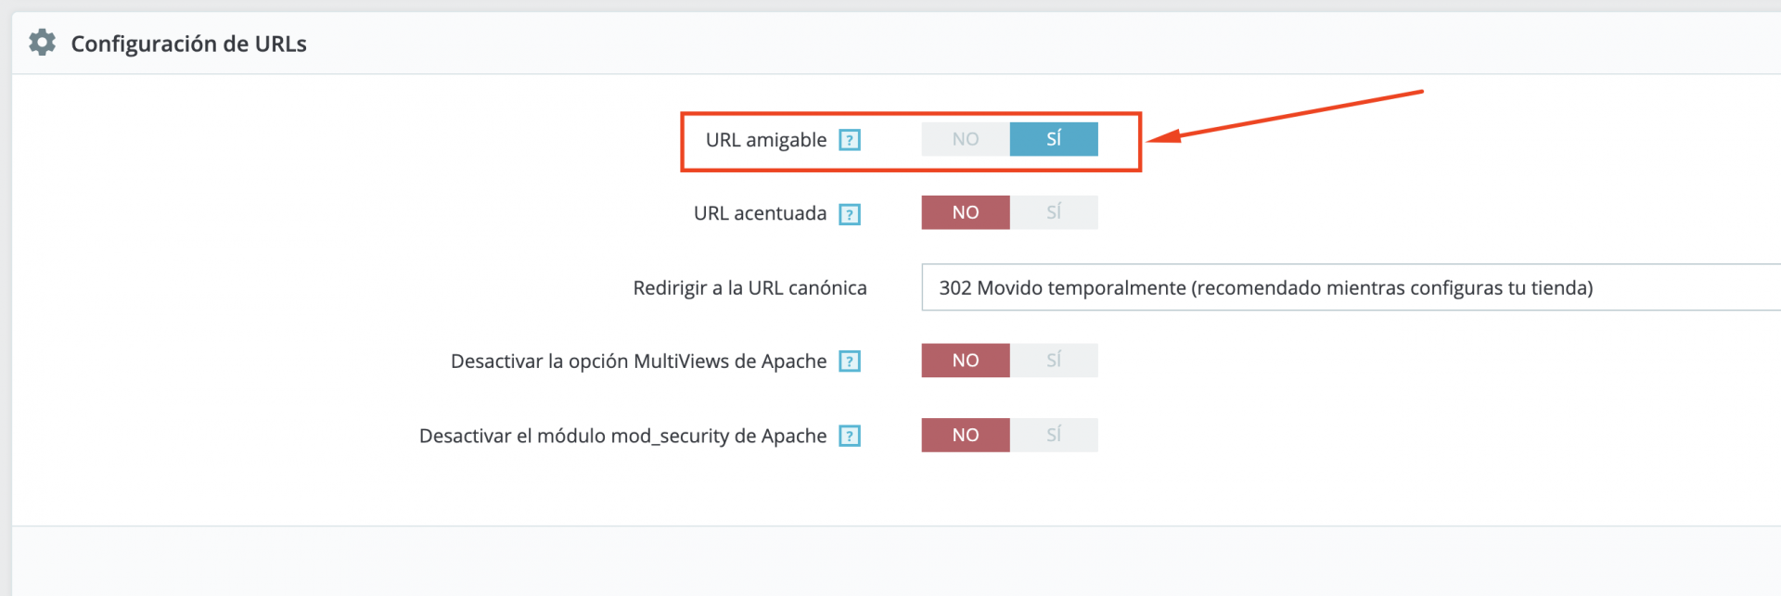Click the Configuración de URLs panel heading
The image size is (1781, 596).
click(188, 44)
